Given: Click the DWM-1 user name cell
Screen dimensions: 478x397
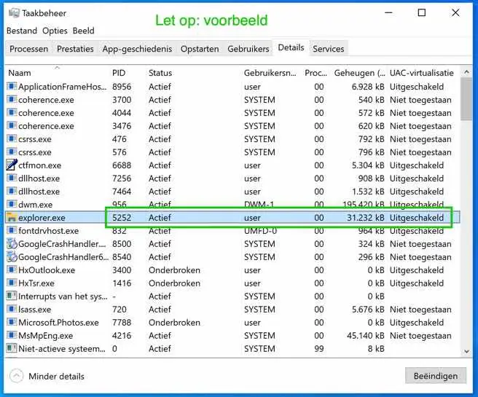Looking at the screenshot, I should [x=259, y=205].
